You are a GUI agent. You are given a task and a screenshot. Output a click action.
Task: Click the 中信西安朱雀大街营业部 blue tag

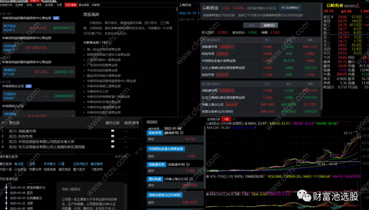coord(166,149)
